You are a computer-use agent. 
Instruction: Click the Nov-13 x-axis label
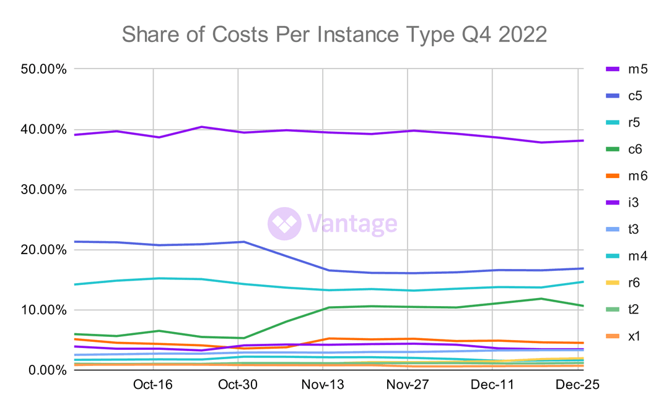(x=323, y=385)
